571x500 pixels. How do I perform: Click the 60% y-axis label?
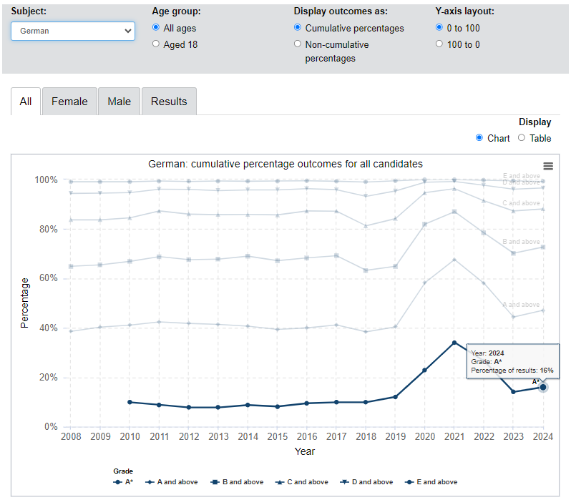[x=49, y=278]
